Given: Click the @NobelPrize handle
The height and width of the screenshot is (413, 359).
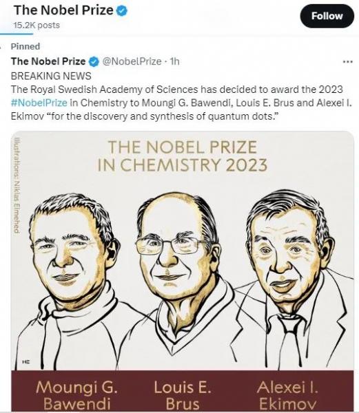Looking at the screenshot, I should (x=132, y=62).
